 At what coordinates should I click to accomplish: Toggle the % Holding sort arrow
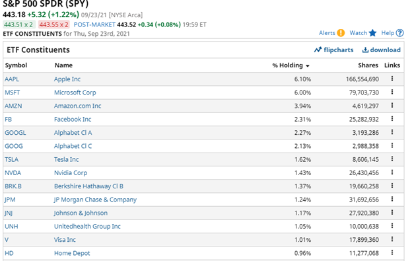[308, 65]
